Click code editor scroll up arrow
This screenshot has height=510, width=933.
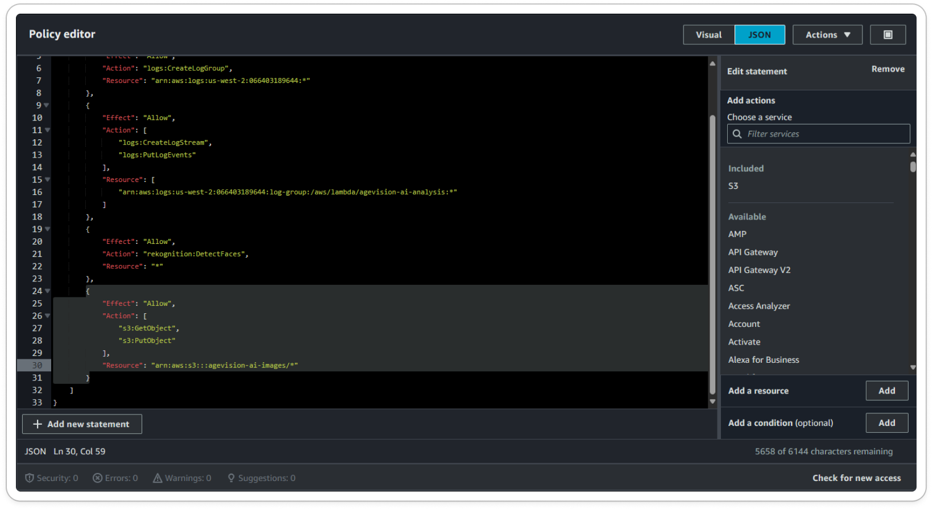coord(712,63)
